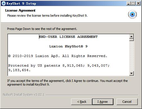This screenshot has height=109, width=142.
Task: Click the KeyShot icon in title bar
Action: [4, 3]
